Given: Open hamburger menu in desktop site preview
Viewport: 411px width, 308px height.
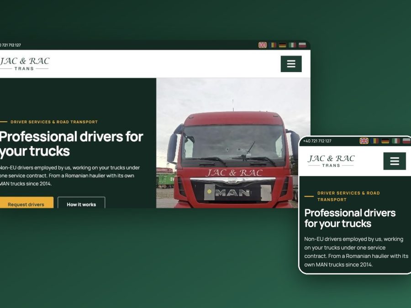Looking at the screenshot, I should 291,63.
